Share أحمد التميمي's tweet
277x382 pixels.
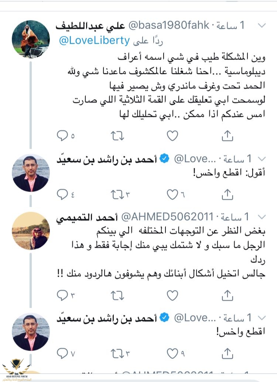coord(228,295)
